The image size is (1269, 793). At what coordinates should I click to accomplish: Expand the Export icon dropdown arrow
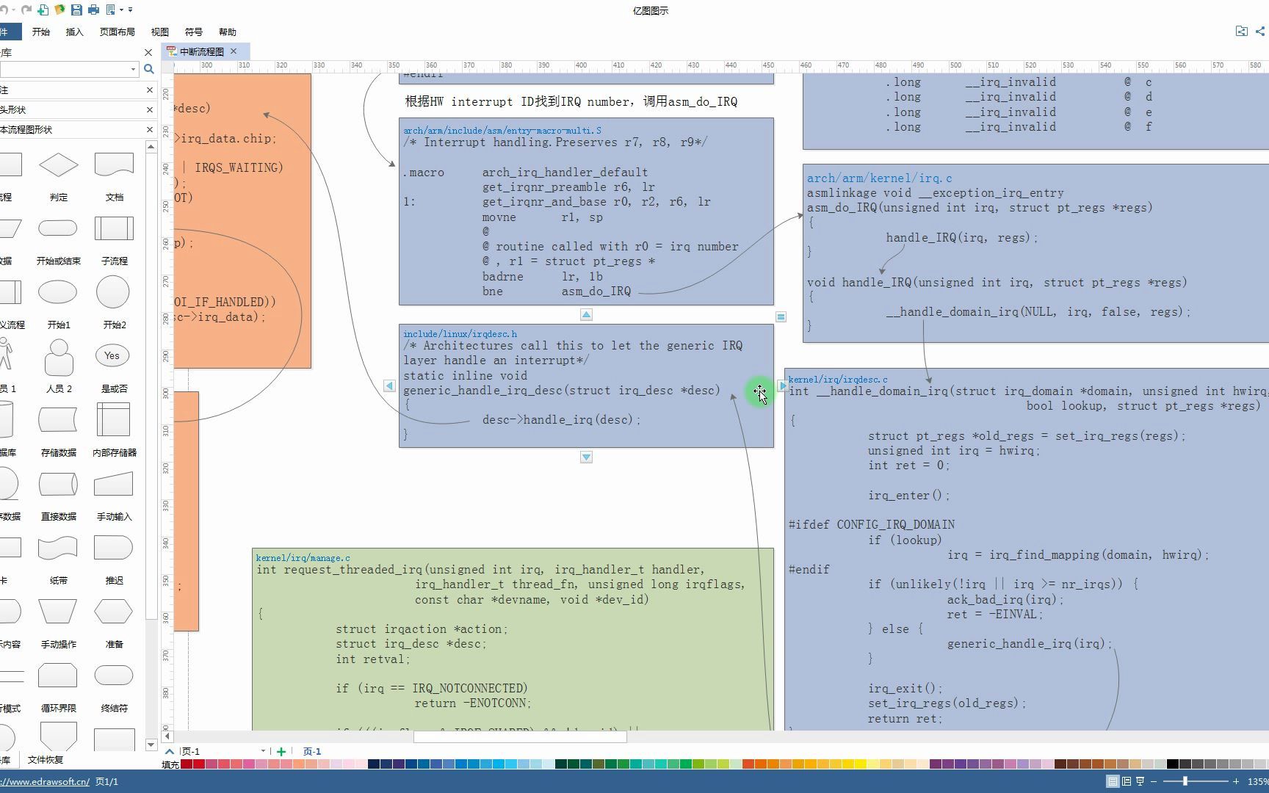[121, 10]
